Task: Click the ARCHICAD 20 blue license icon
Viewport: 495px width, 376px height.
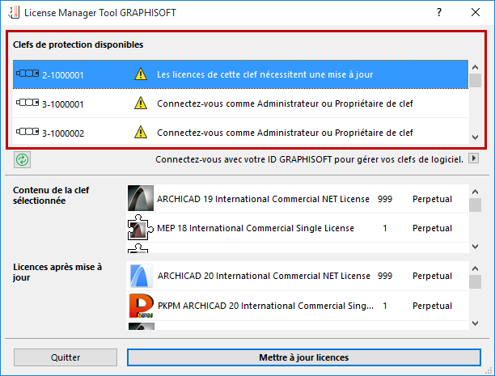Action: point(142,276)
